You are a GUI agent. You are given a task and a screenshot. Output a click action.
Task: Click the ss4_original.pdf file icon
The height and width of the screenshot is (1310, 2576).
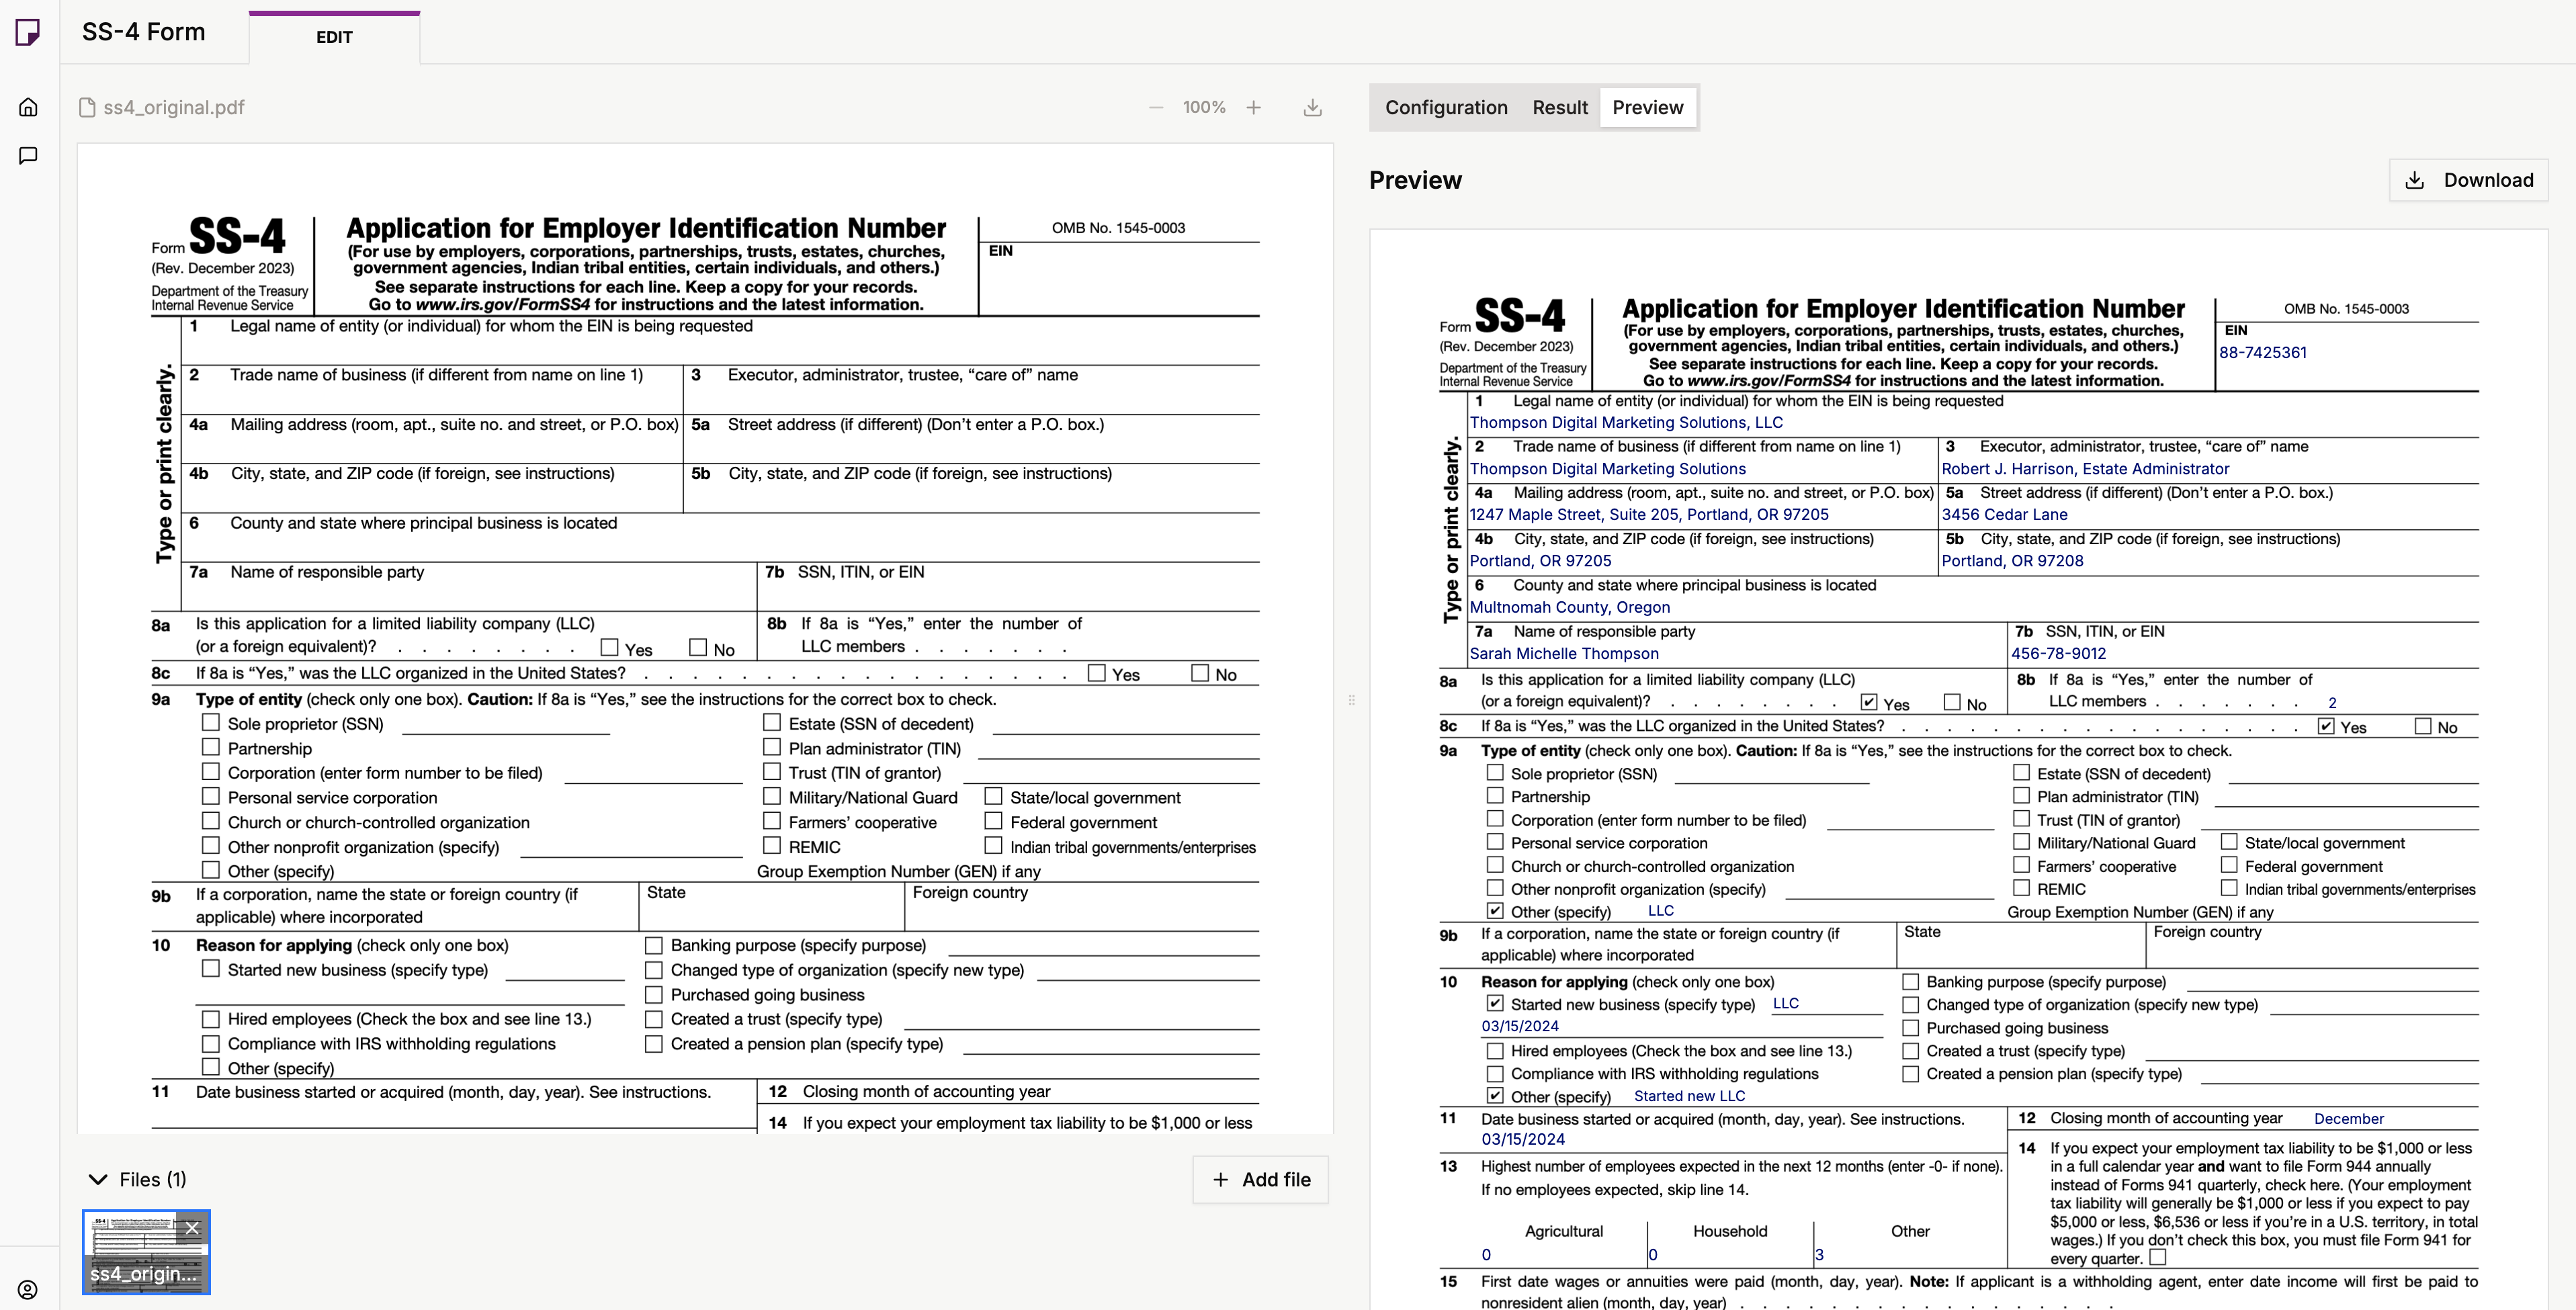pos(88,107)
